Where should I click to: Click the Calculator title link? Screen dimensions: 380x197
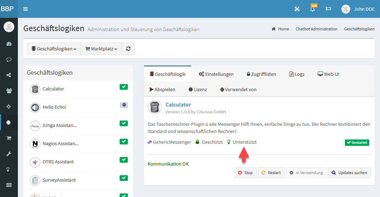[x=178, y=104]
